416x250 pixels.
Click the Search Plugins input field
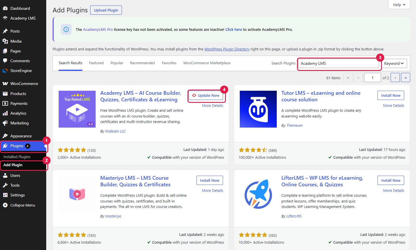[338, 63]
